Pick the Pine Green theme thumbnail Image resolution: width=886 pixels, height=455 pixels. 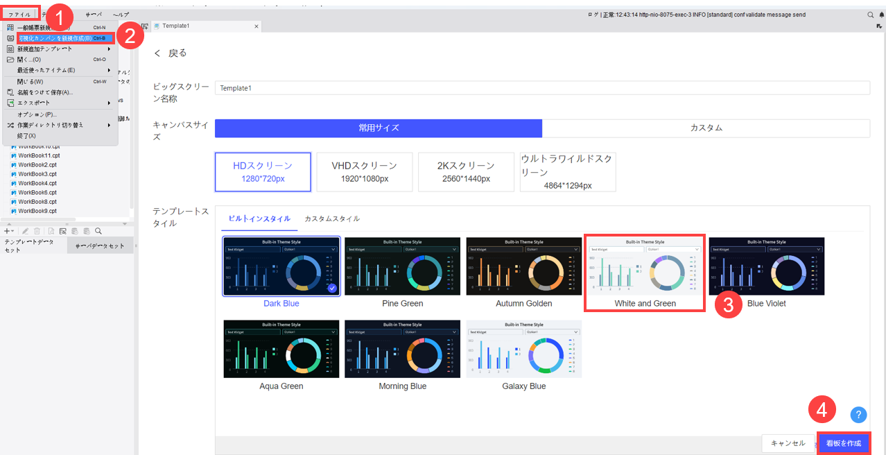[403, 266]
